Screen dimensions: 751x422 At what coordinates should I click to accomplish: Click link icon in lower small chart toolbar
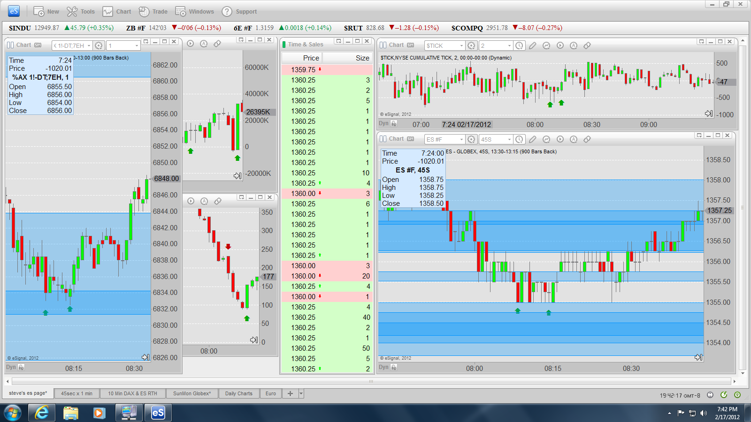(x=218, y=201)
